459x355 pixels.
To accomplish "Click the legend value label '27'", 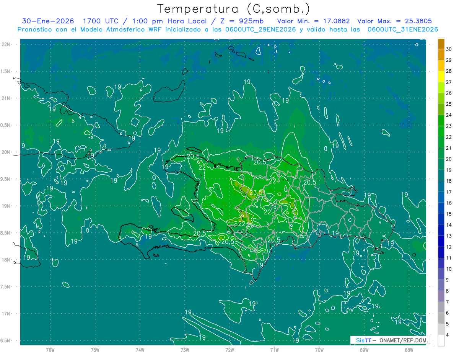I will [449, 82].
